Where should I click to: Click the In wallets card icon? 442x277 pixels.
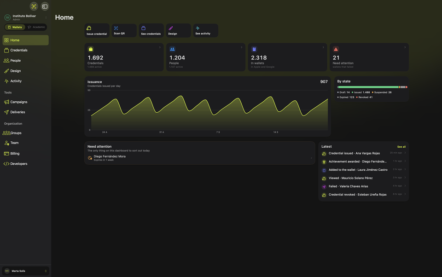(254, 49)
